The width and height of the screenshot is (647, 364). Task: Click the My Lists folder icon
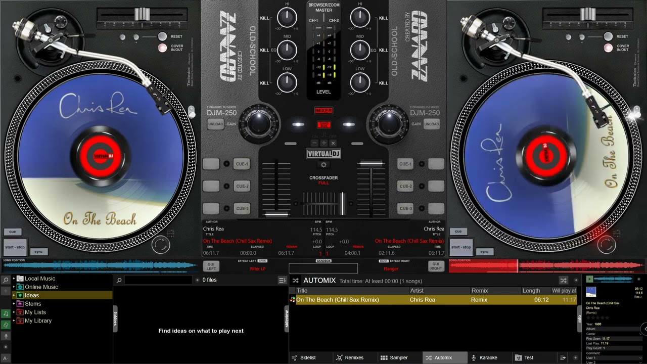20,312
